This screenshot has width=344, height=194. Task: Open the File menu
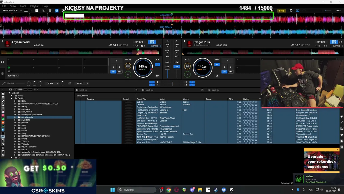tap(4, 6)
